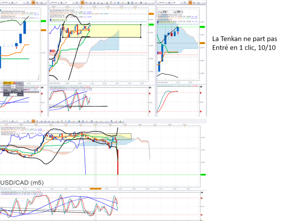Toggle the Ask button in the m30 chart toolbar

194,3
